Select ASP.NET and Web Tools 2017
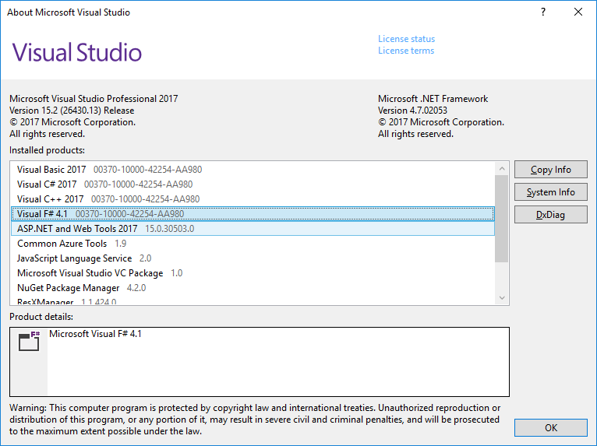This screenshot has width=597, height=446. pos(253,229)
